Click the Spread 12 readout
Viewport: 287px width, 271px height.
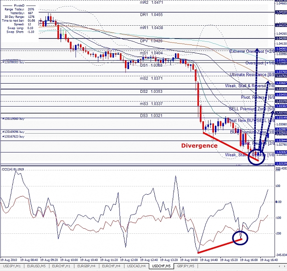[23, 24]
